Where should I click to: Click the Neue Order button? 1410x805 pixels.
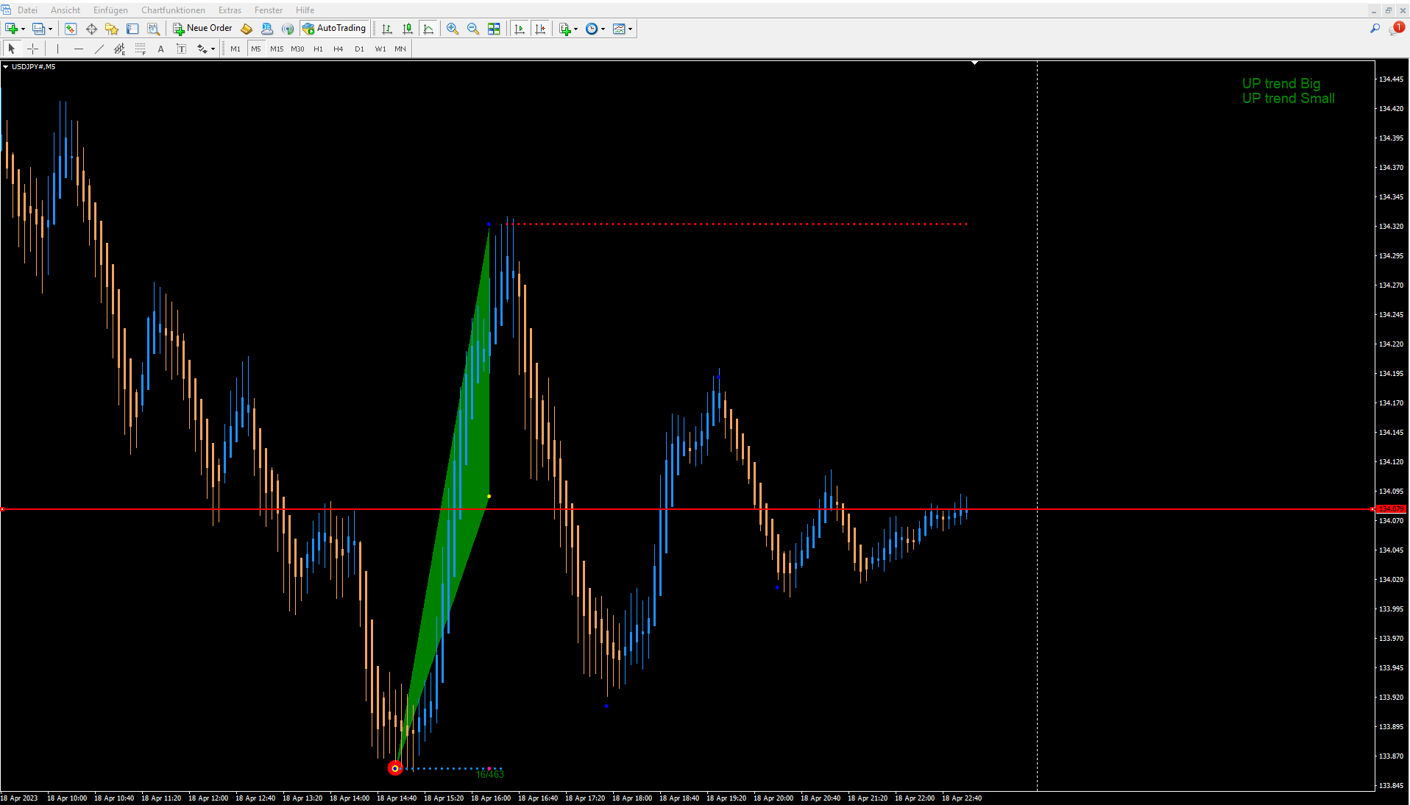203,29
